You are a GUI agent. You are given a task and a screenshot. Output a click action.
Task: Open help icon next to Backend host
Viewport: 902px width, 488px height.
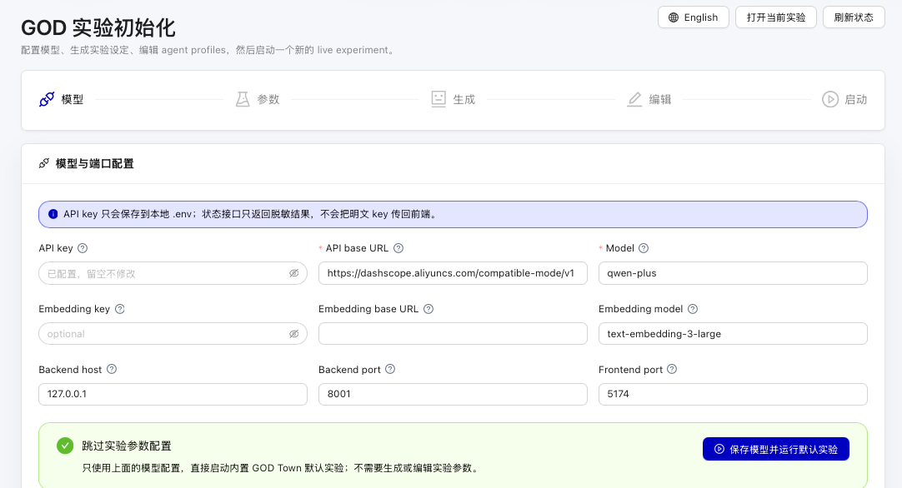tap(112, 370)
